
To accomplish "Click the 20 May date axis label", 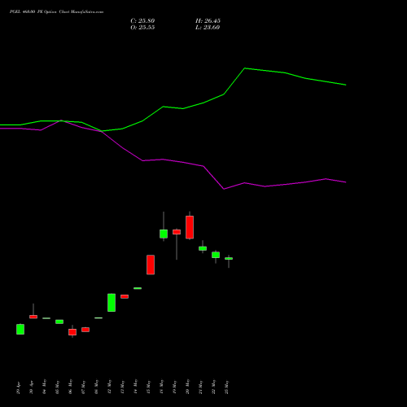I will 187,387.
